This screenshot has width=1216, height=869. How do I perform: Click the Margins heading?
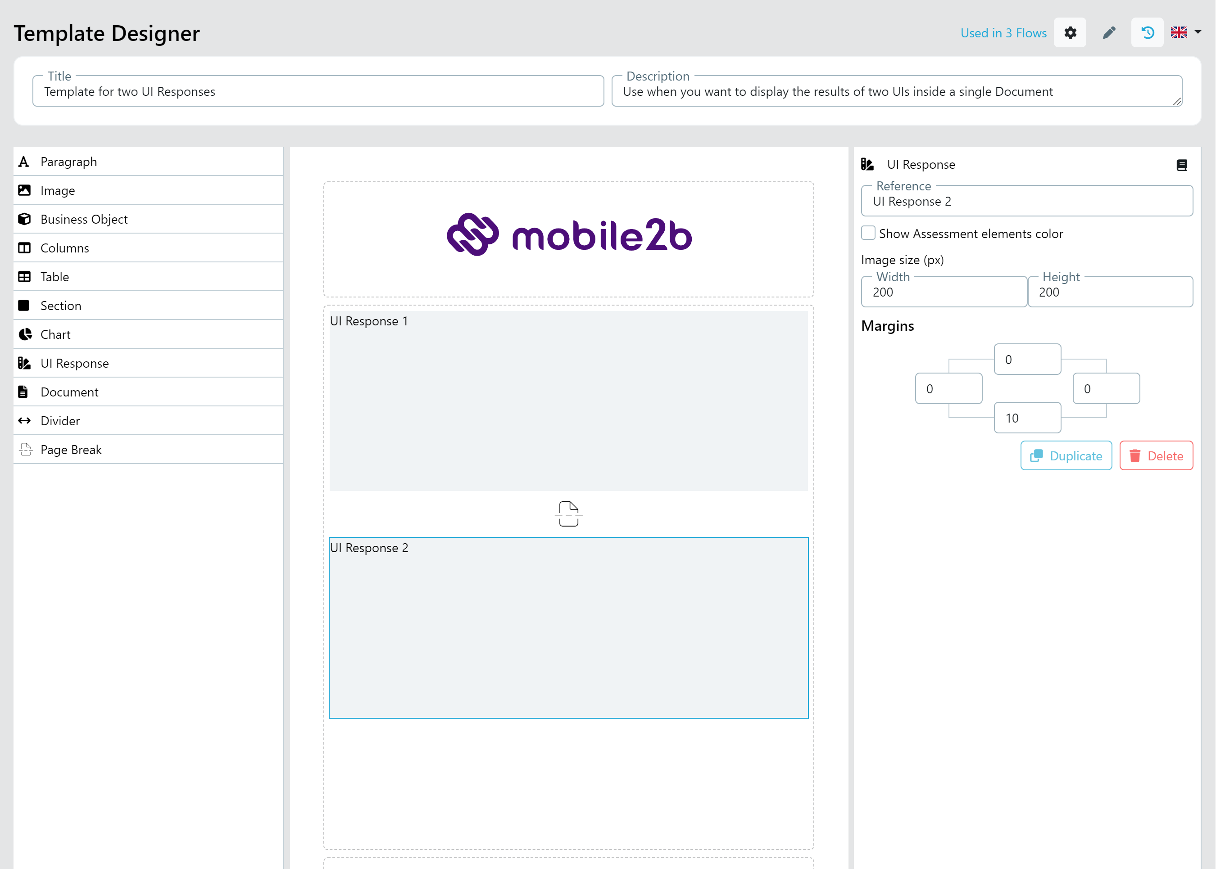[x=887, y=326]
